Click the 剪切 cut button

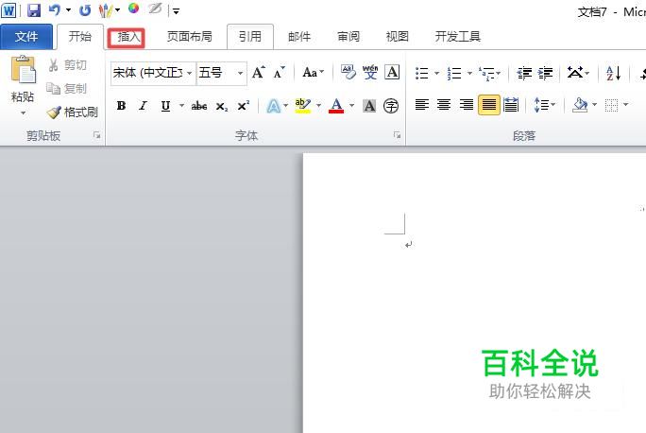tap(68, 65)
